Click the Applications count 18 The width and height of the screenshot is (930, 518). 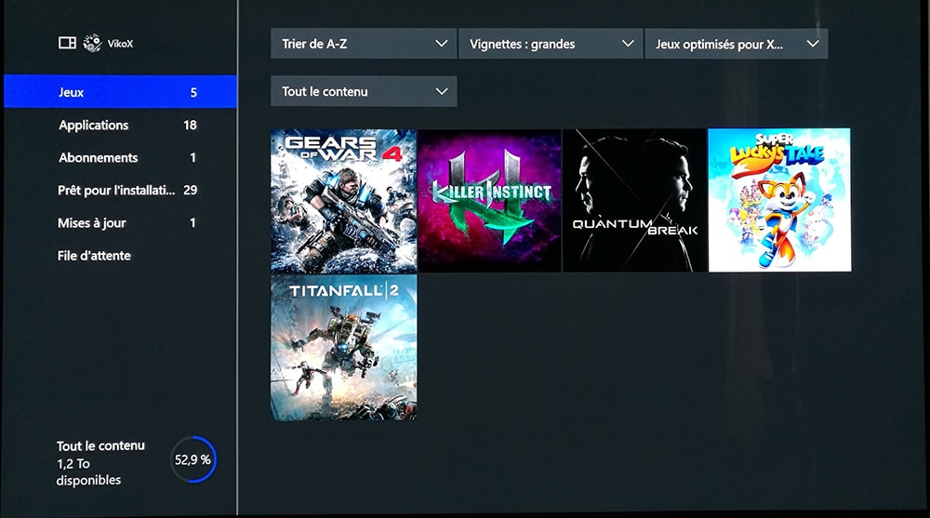(190, 125)
